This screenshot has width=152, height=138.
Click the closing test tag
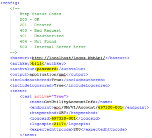[28, 135]
